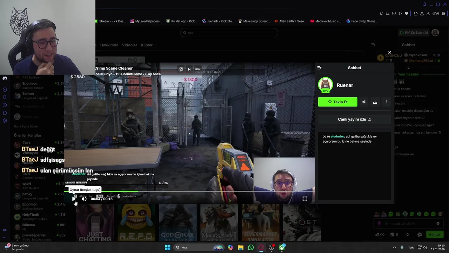The height and width of the screenshot is (253, 449).
Task: Share the clip via share icon
Action: 364,102
